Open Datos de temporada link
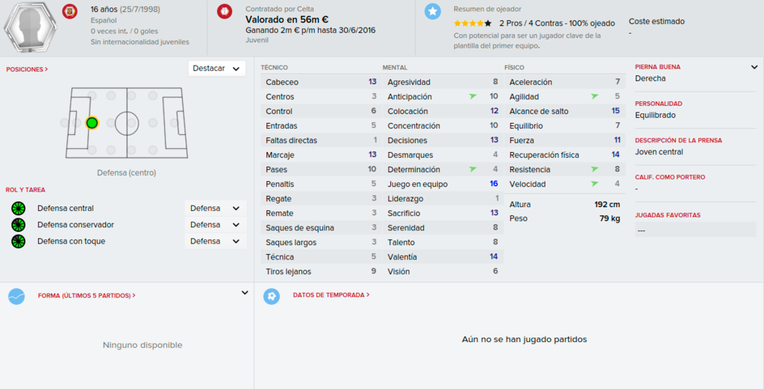764x389 pixels. click(x=331, y=295)
